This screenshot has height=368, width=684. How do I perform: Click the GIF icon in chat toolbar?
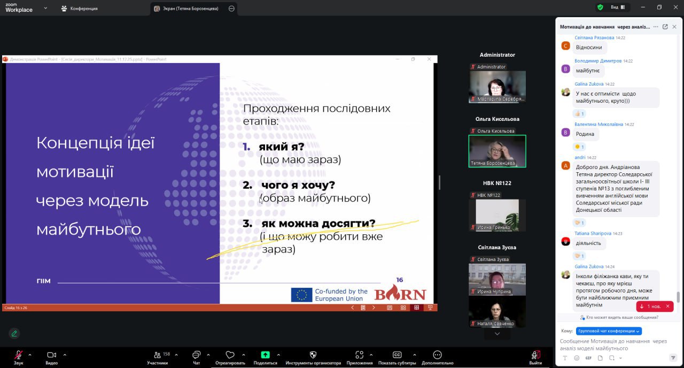point(588,358)
